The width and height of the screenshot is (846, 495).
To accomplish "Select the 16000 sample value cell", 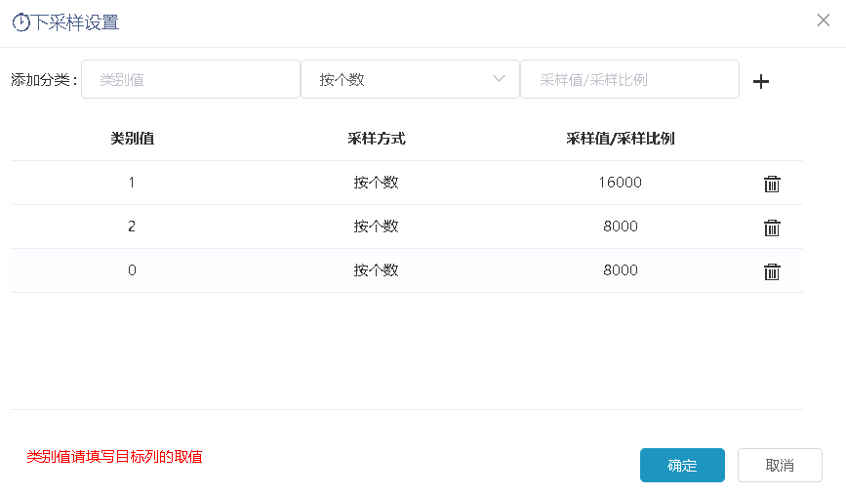I will click(x=621, y=183).
